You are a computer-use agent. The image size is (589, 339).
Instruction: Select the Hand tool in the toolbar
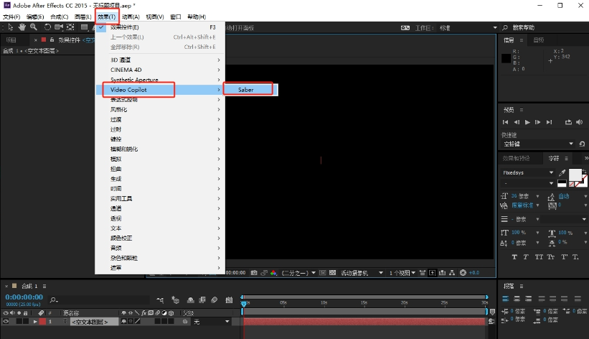(23, 28)
